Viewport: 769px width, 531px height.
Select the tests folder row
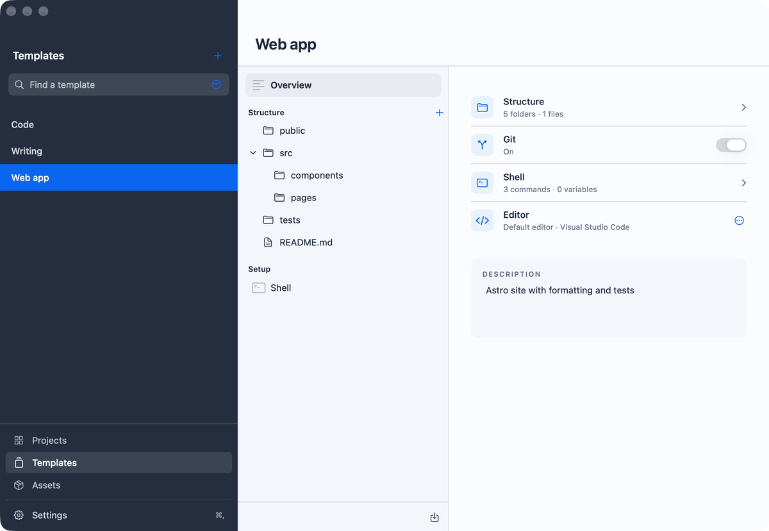coord(343,220)
